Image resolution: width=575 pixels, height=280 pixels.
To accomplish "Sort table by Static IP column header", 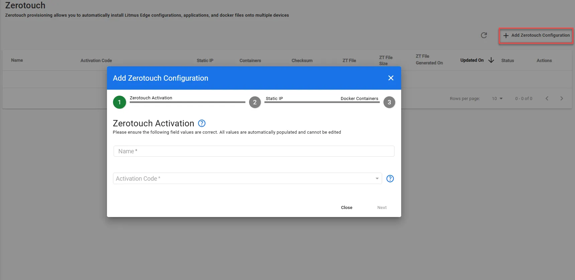I will (205, 61).
